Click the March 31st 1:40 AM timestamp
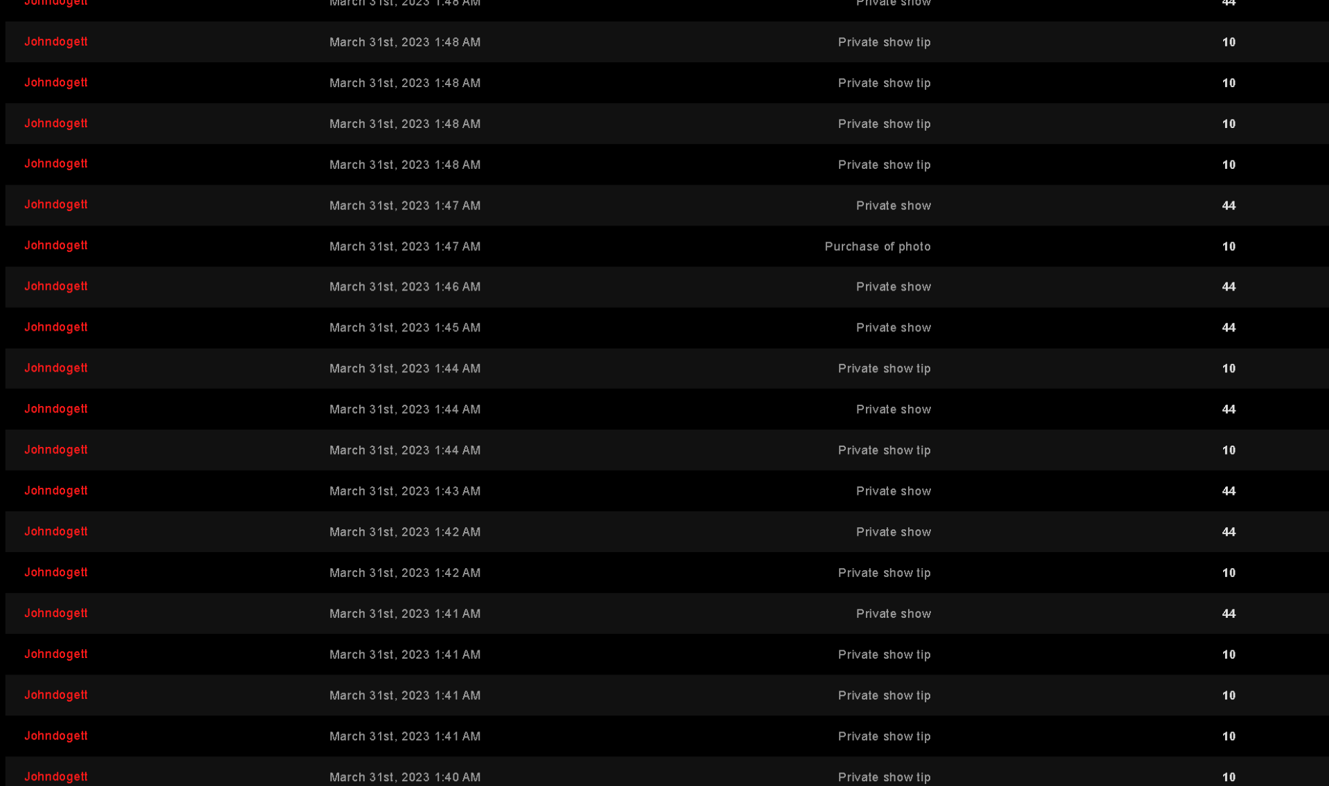 404,777
